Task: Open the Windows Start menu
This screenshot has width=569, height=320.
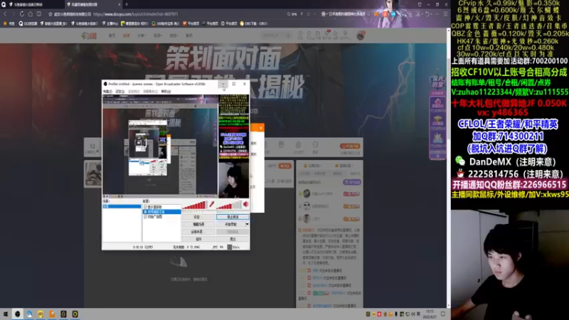Action: (6, 314)
